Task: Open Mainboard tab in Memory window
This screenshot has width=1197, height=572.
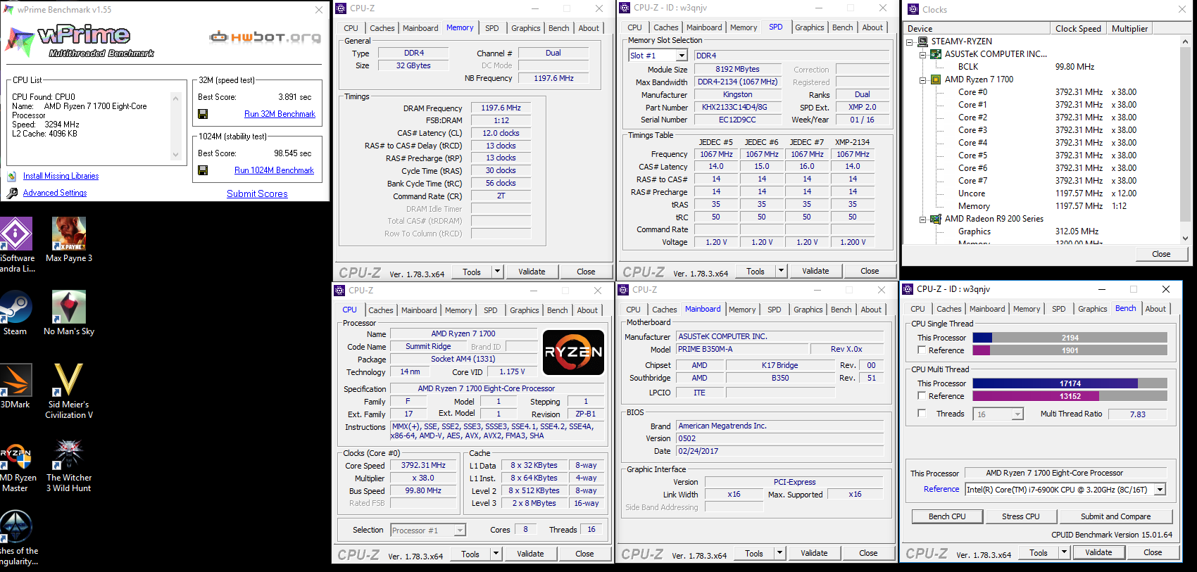Action: [x=420, y=28]
